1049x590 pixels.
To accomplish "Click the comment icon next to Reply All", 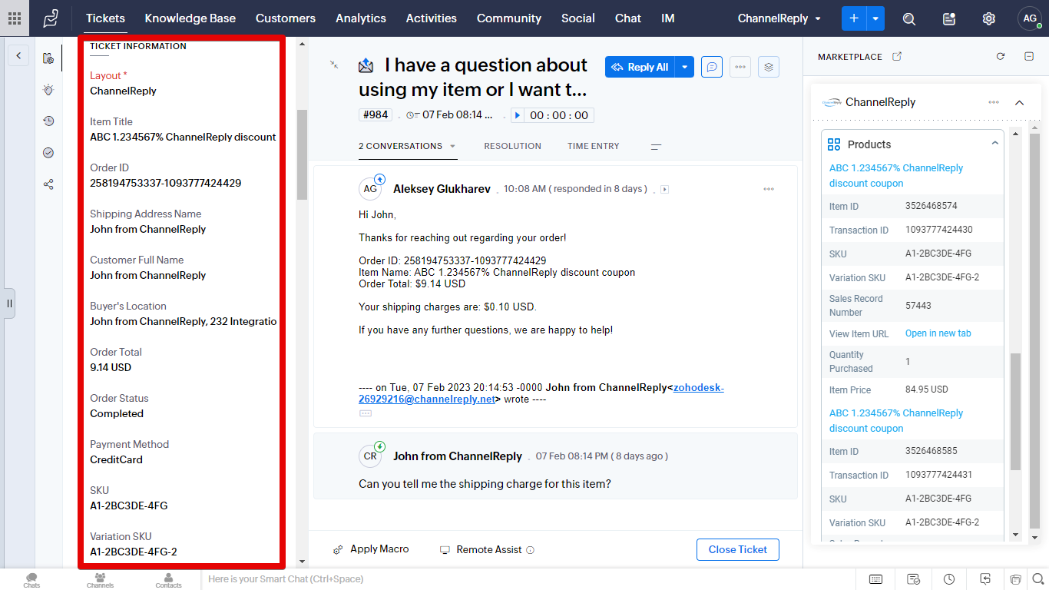I will point(712,67).
